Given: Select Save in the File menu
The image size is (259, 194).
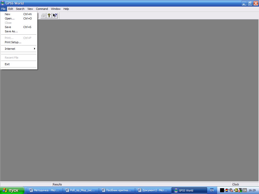Looking at the screenshot, I should 19,27.
